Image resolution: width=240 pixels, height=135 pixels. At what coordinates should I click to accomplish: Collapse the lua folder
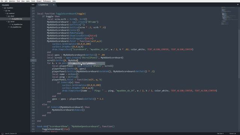(4, 11)
